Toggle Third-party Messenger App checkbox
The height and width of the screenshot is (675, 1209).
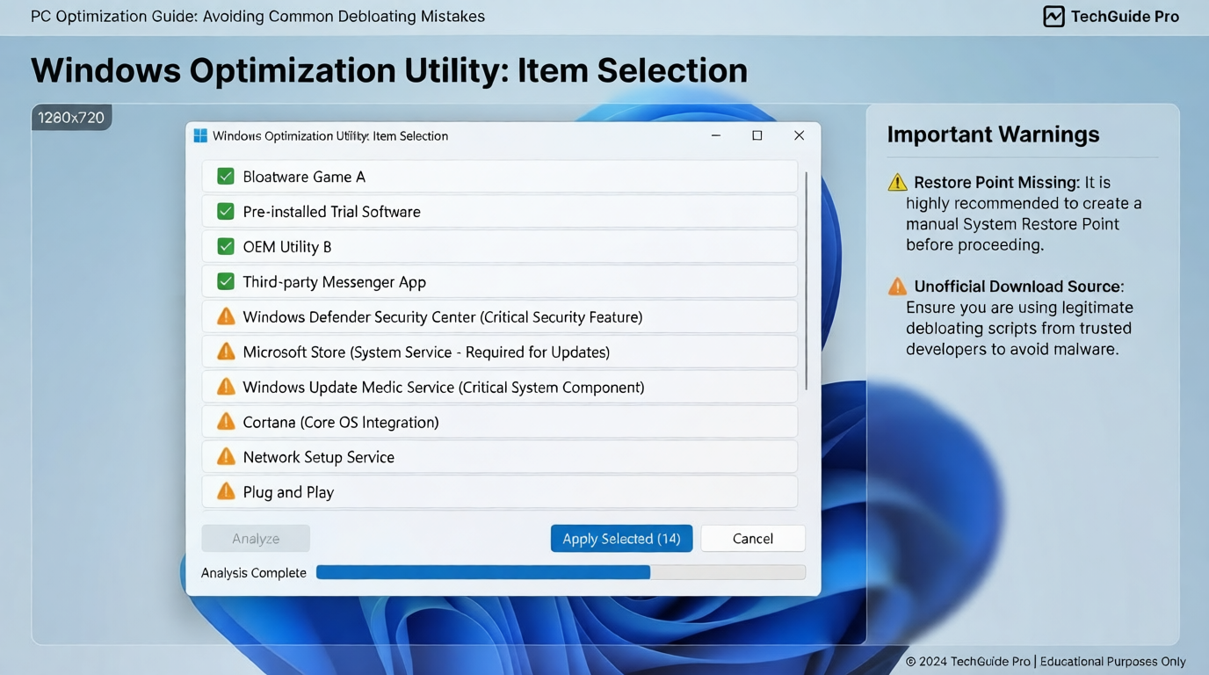tap(226, 282)
